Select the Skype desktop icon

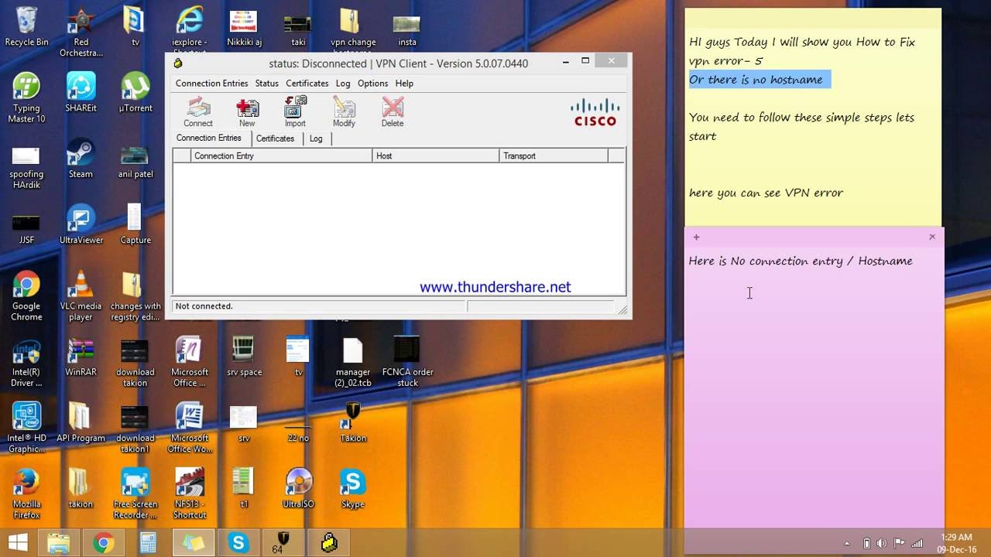(x=352, y=488)
